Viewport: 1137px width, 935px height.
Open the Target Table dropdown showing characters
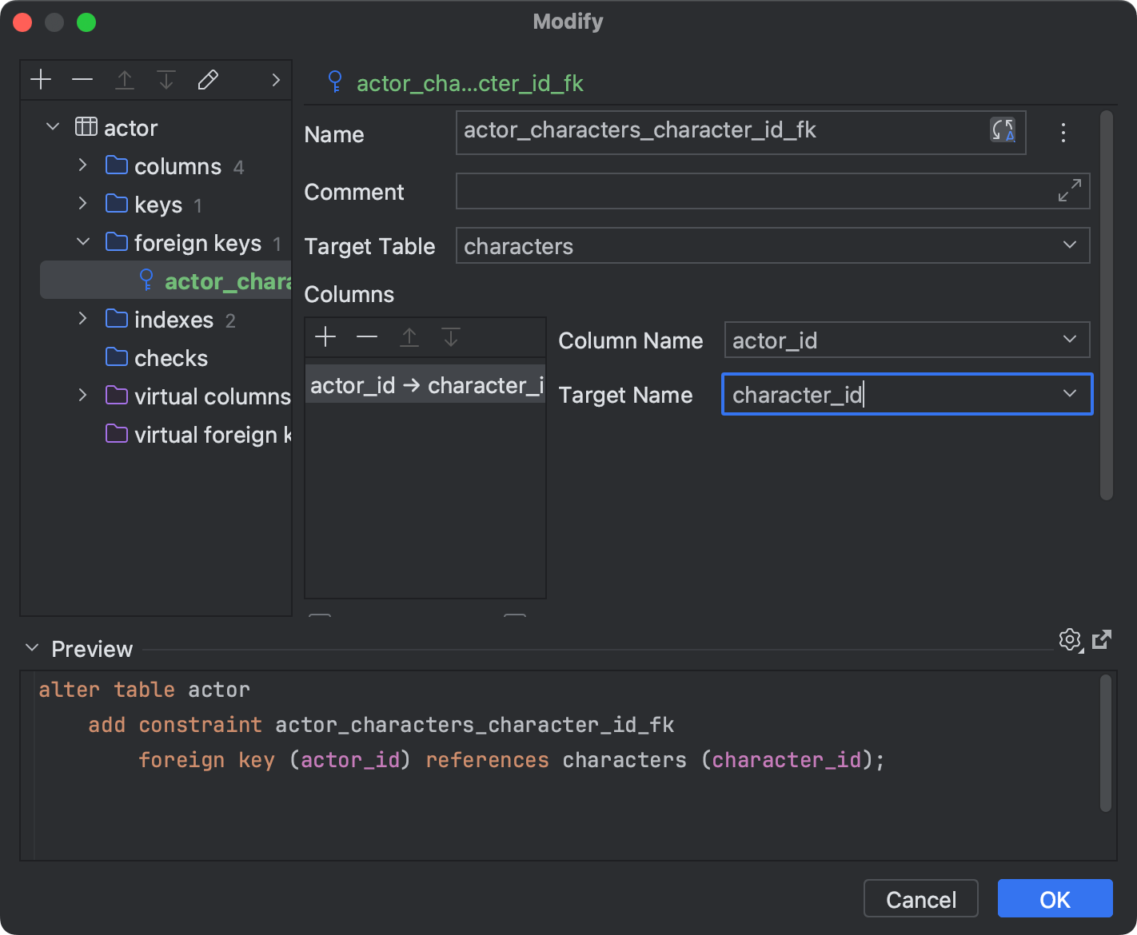[1070, 245]
